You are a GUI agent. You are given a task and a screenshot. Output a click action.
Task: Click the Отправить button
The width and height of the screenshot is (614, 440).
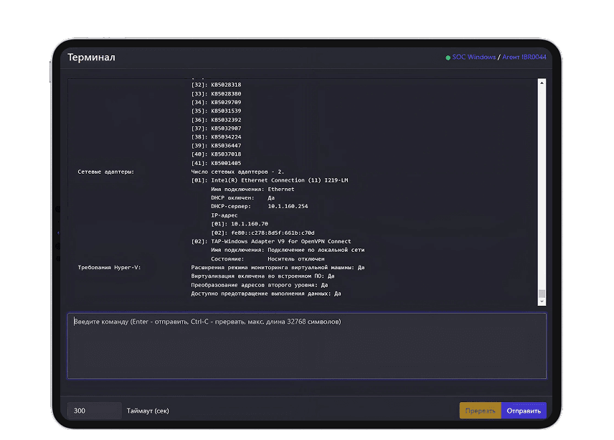pyautogui.click(x=524, y=411)
